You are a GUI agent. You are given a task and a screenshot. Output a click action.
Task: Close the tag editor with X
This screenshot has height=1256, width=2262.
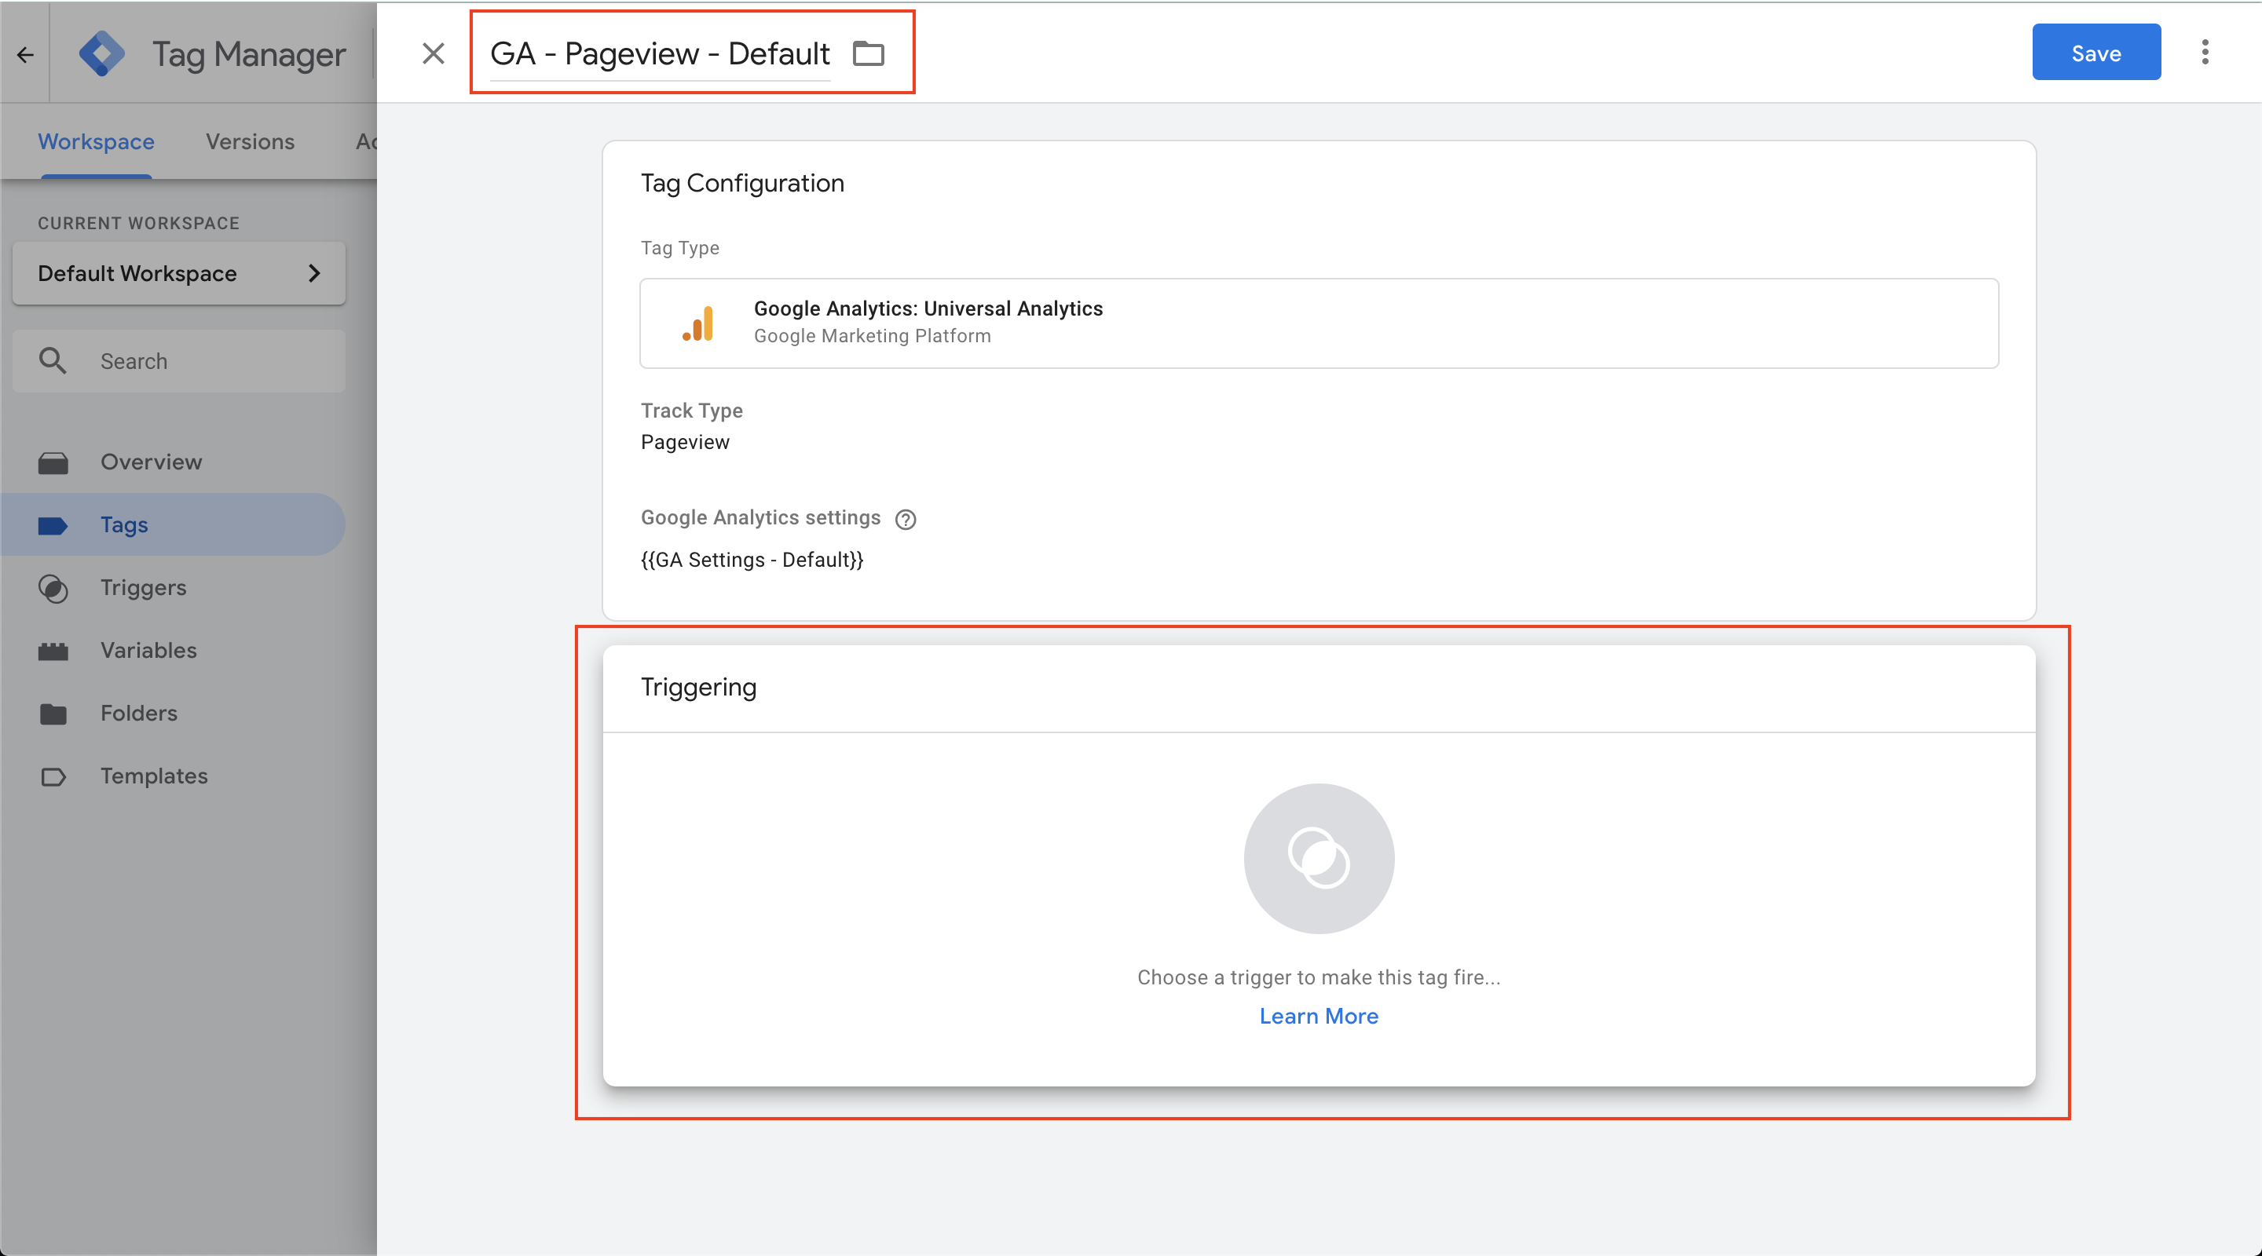(433, 53)
